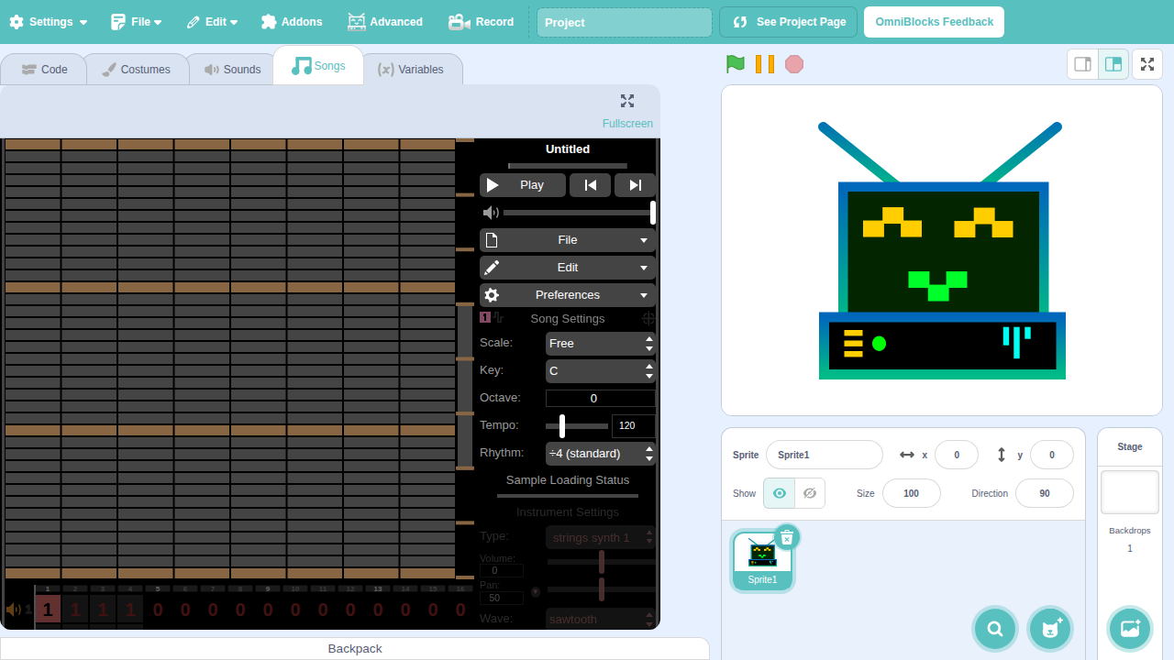Select pattern box at bar 1
The image size is (1174, 660).
(48, 610)
